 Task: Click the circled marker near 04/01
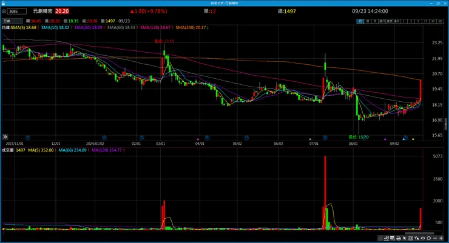[208, 138]
